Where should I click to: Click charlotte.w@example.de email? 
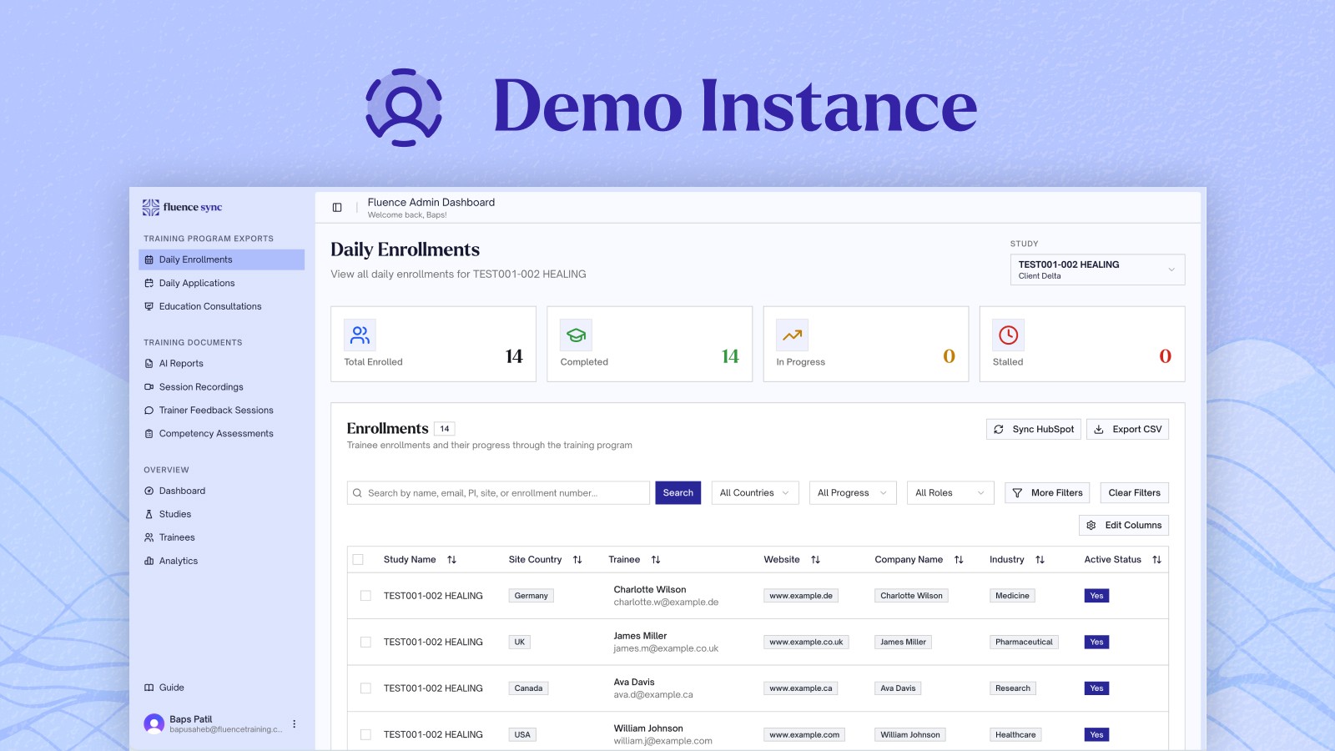click(x=666, y=602)
